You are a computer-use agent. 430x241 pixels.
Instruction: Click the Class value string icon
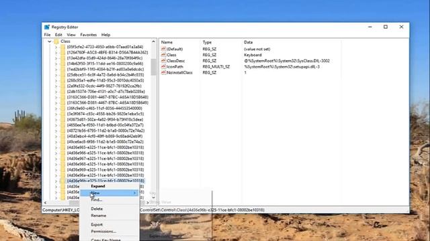[x=163, y=55]
